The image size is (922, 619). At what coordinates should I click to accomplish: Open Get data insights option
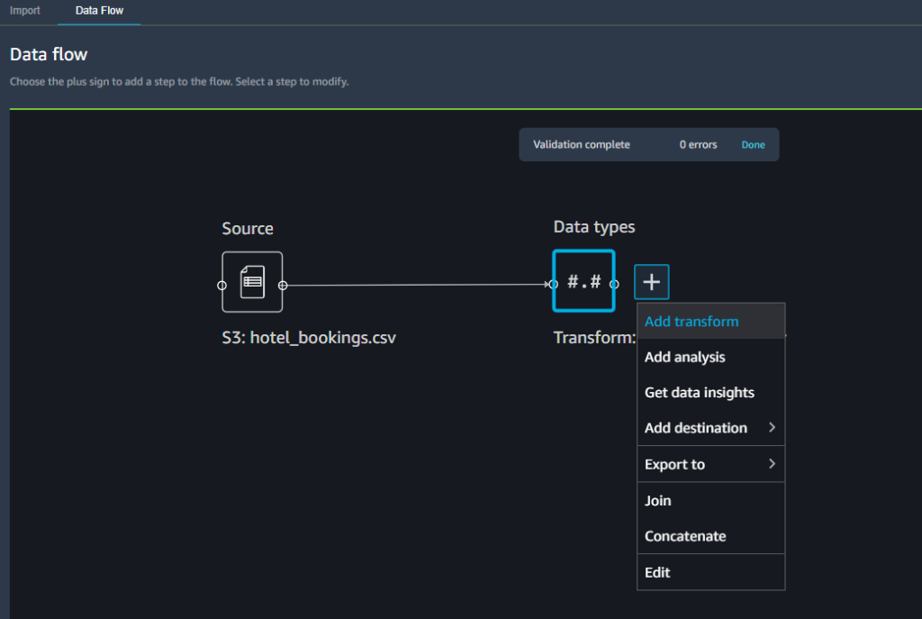point(700,393)
